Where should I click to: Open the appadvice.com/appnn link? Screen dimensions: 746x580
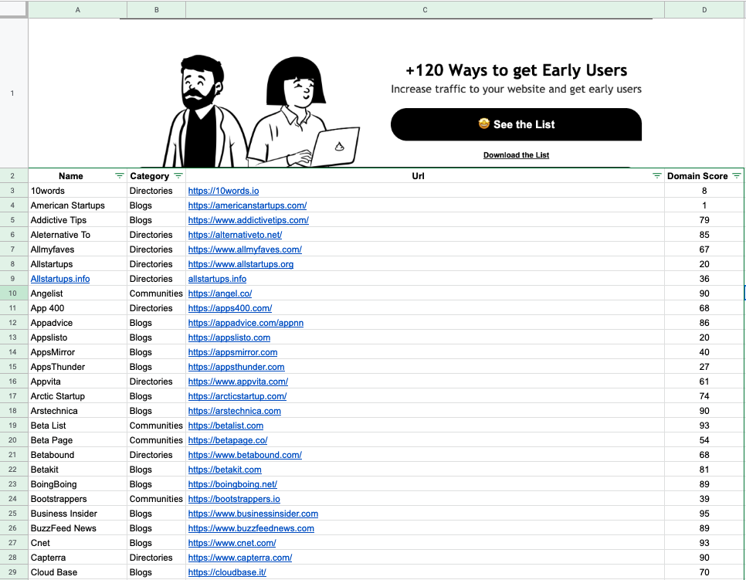click(x=246, y=323)
